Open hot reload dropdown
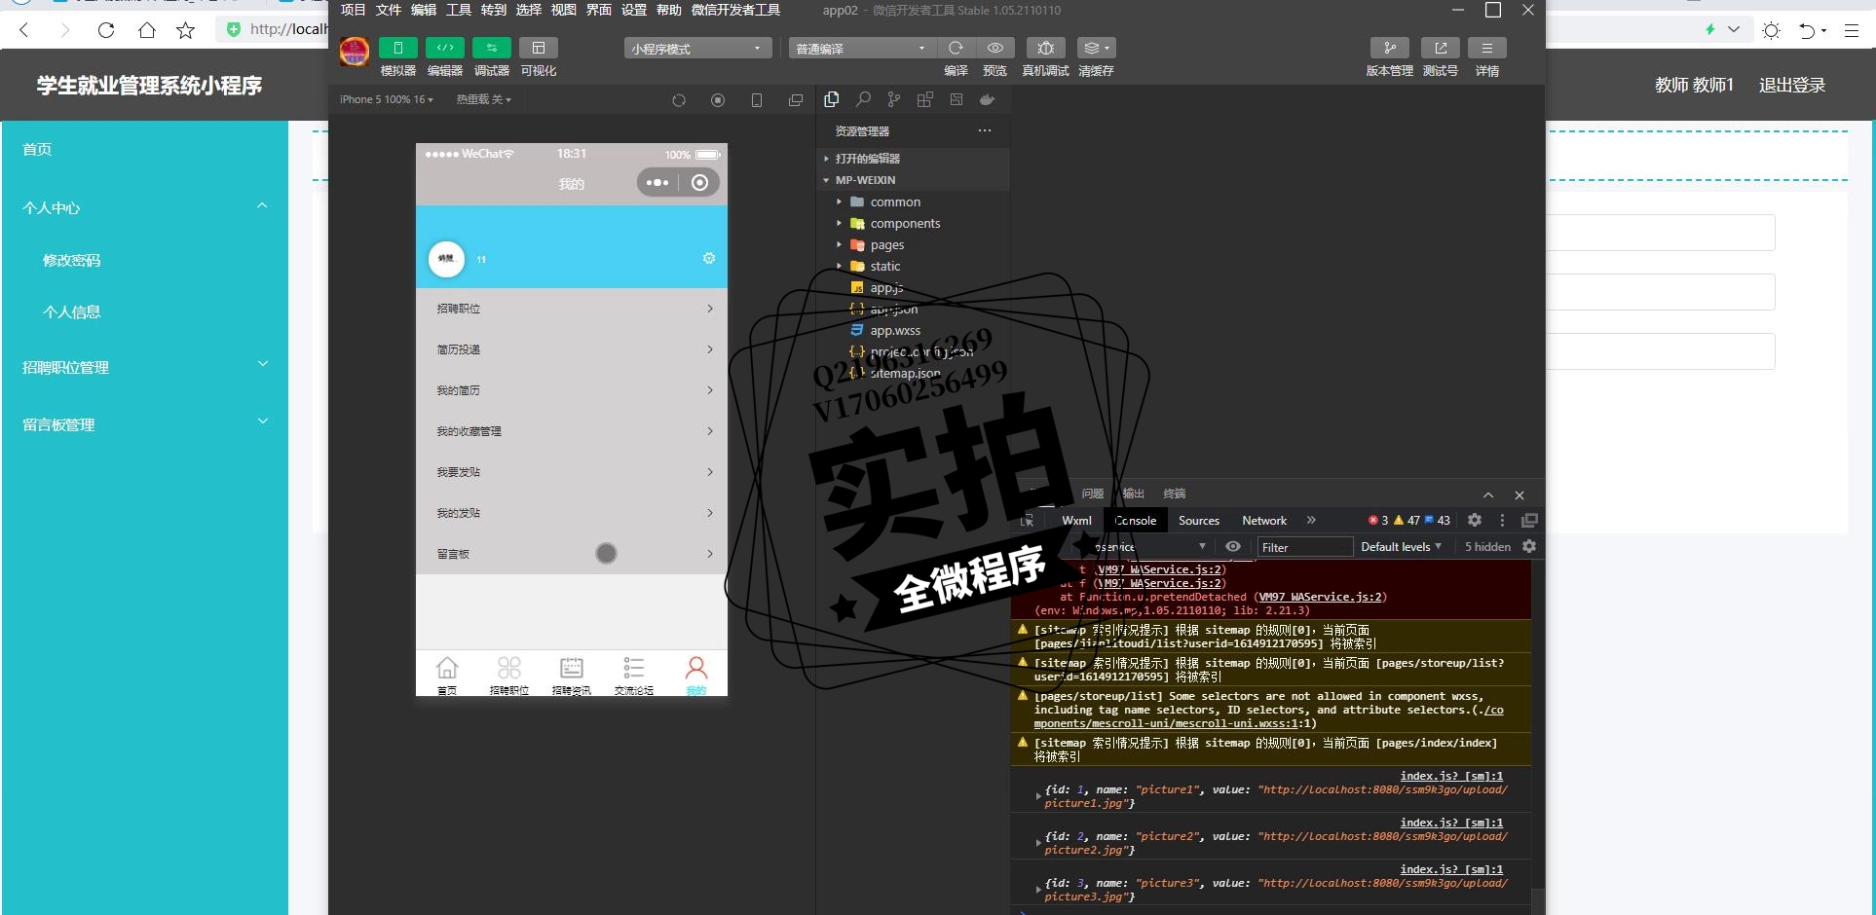Screen dimensions: 1876x915 (x=483, y=99)
